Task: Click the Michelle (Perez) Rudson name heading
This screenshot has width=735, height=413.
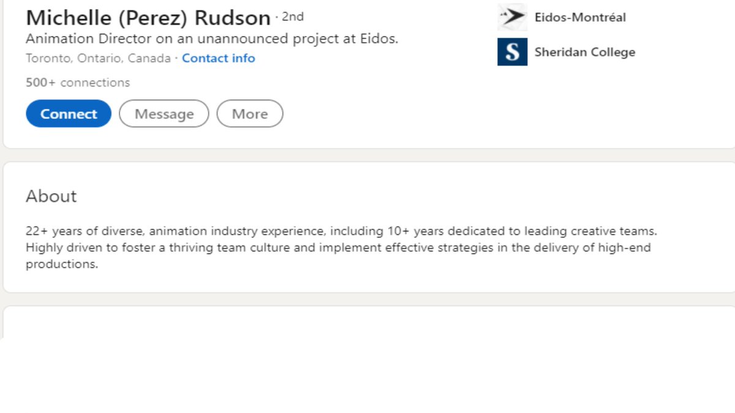Action: pos(148,18)
